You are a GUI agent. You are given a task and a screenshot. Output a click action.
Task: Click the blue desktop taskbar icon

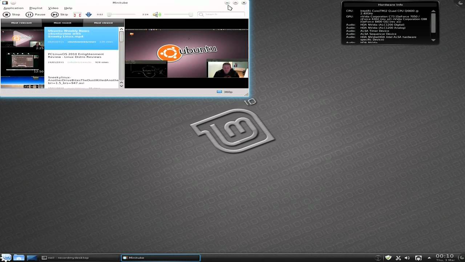point(32,258)
